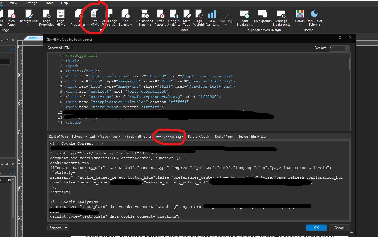Viewport: 378px width, 237px height.
Task: Click the Google Analytics comment line
Action: tap(78, 202)
